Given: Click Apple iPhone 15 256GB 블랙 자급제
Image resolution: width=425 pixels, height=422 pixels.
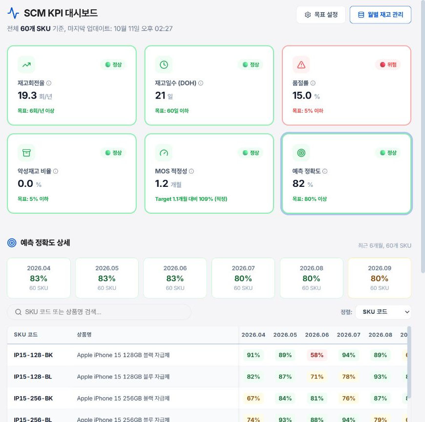Looking at the screenshot, I should coord(123,399).
